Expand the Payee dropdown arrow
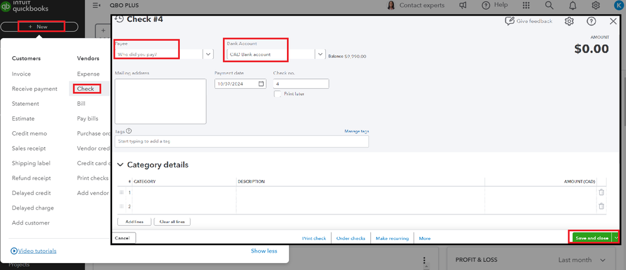The height and width of the screenshot is (270, 626). (209, 54)
